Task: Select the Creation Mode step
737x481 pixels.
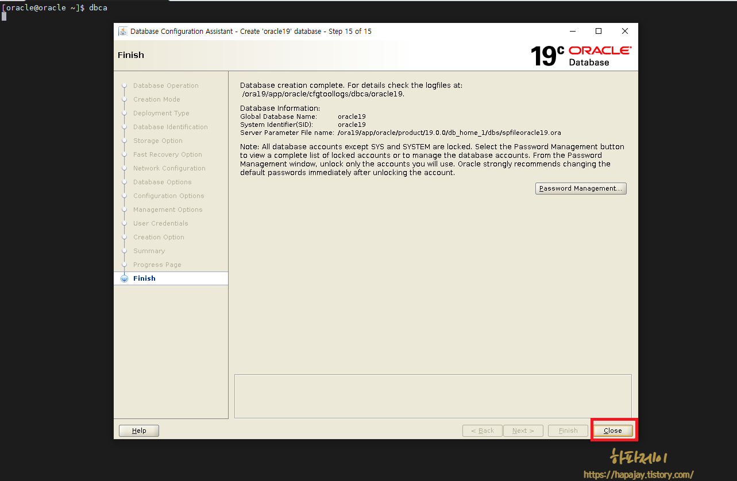Action: [x=157, y=99]
